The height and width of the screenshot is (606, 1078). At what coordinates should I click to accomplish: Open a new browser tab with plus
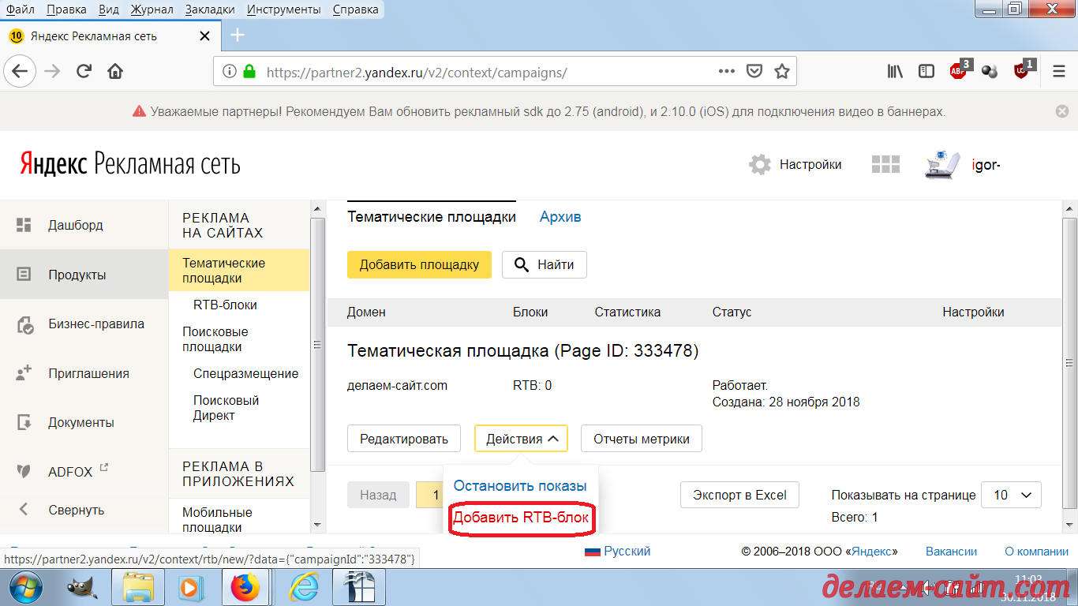point(238,36)
